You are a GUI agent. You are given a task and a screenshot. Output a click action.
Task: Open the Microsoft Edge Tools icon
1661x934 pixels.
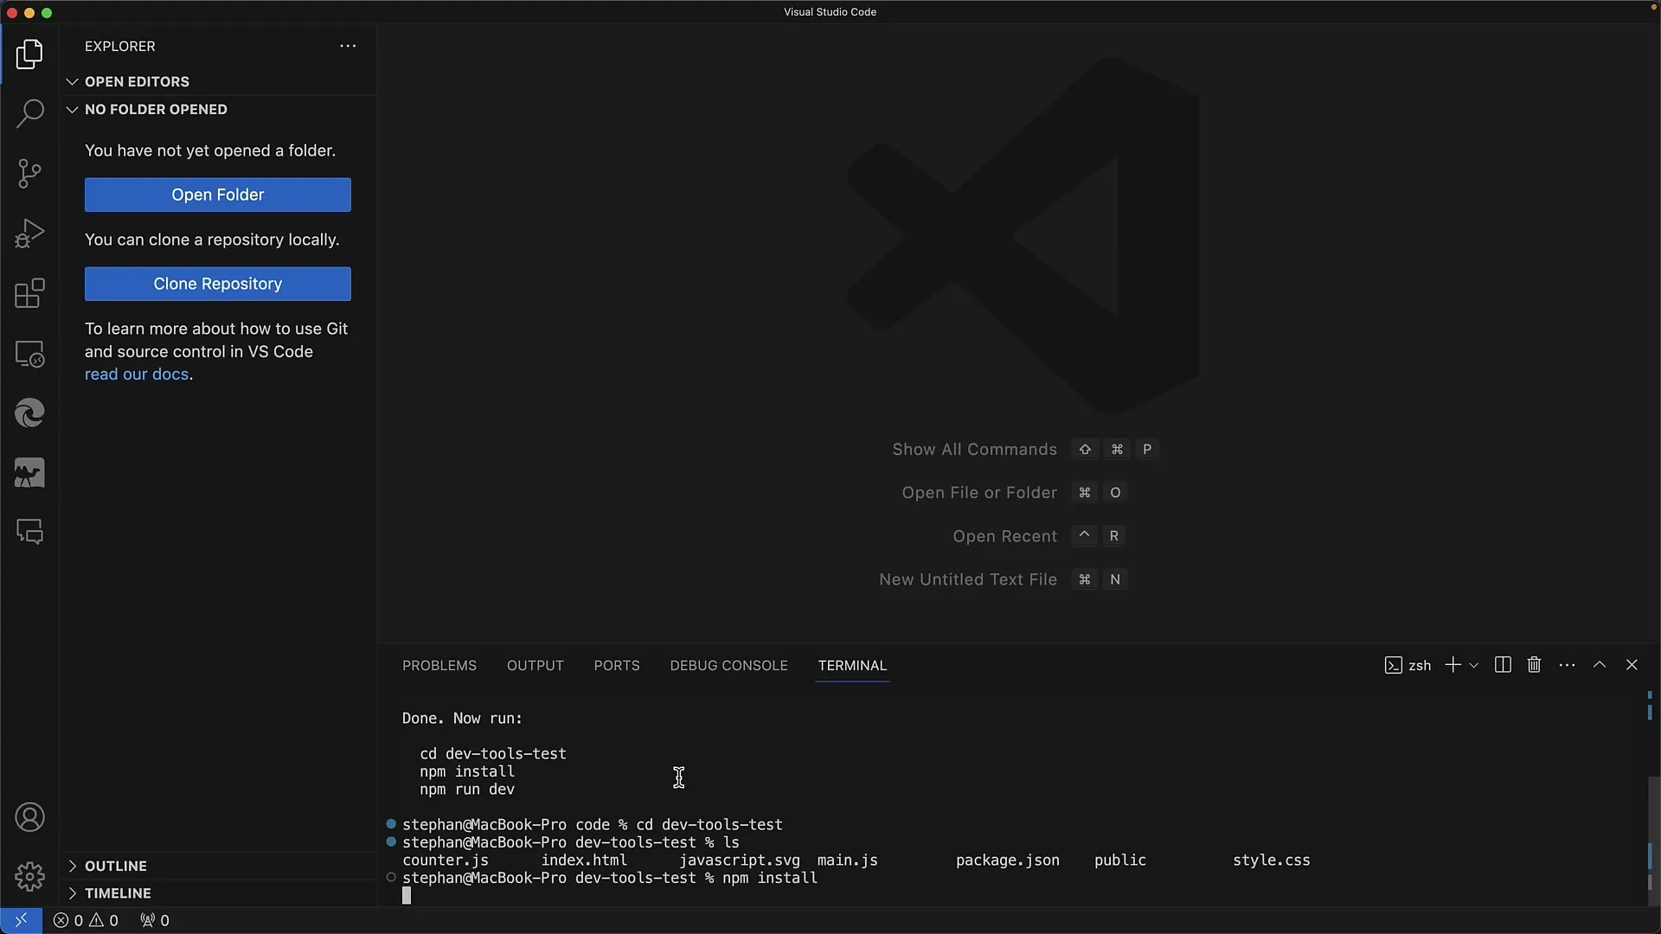tap(29, 413)
